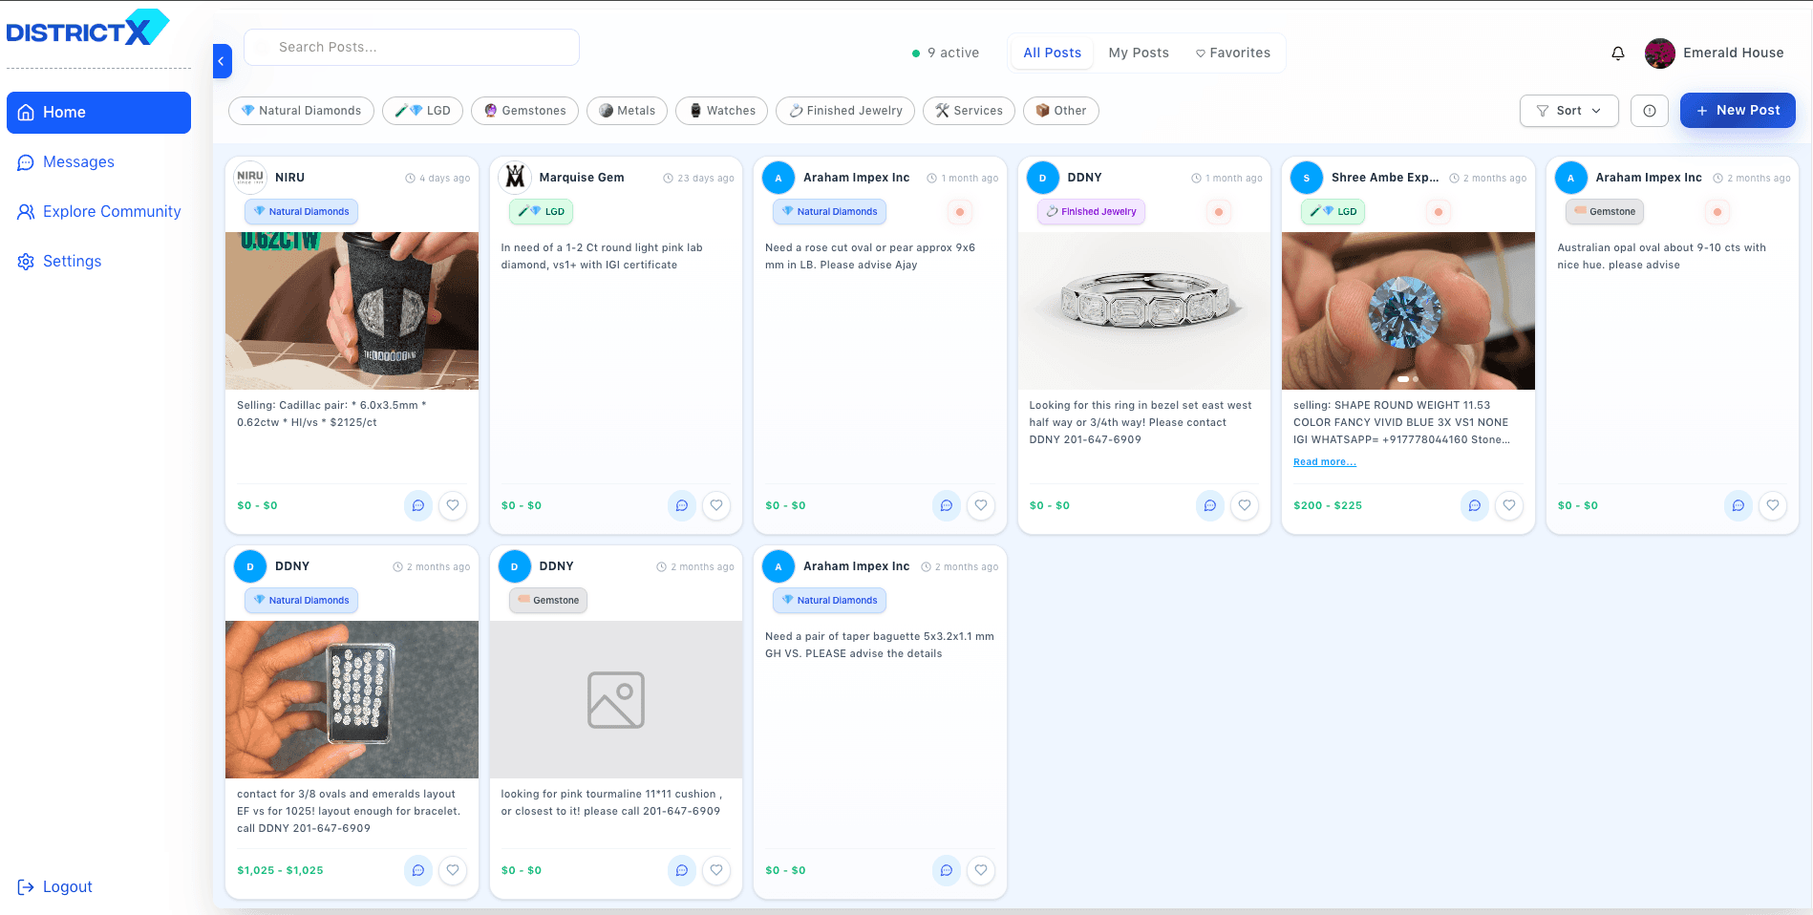Favorite the DDNY finished jewelry ring post
Viewport: 1813px width, 915px height.
[1245, 505]
